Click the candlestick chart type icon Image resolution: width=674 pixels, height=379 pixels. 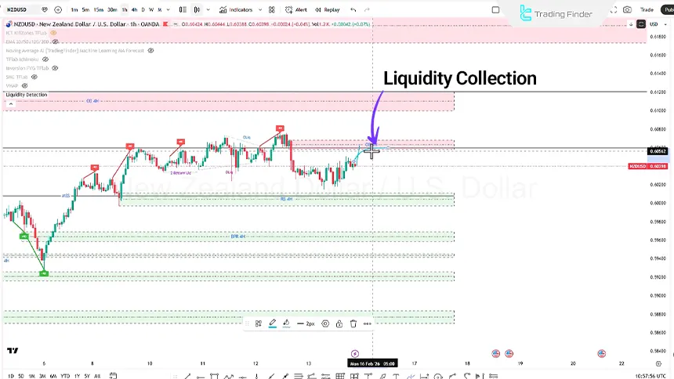[197, 9]
